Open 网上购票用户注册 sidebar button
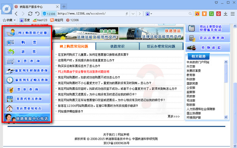Viewport: 237px width, 148px height. tap(27, 33)
